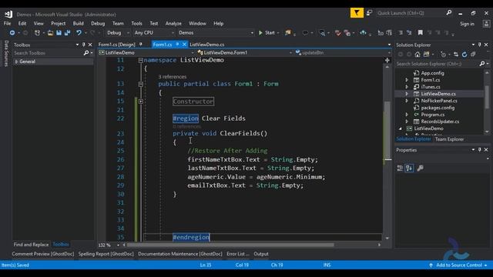
Task: Click the bookmark icon in the toolbar
Action: point(421,32)
